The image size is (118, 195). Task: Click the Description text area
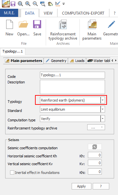72,87
